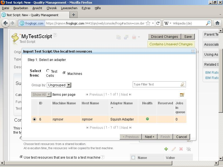The image size is (223, 167).
Task: Click the filter text eraser icon
Action: click(183, 84)
